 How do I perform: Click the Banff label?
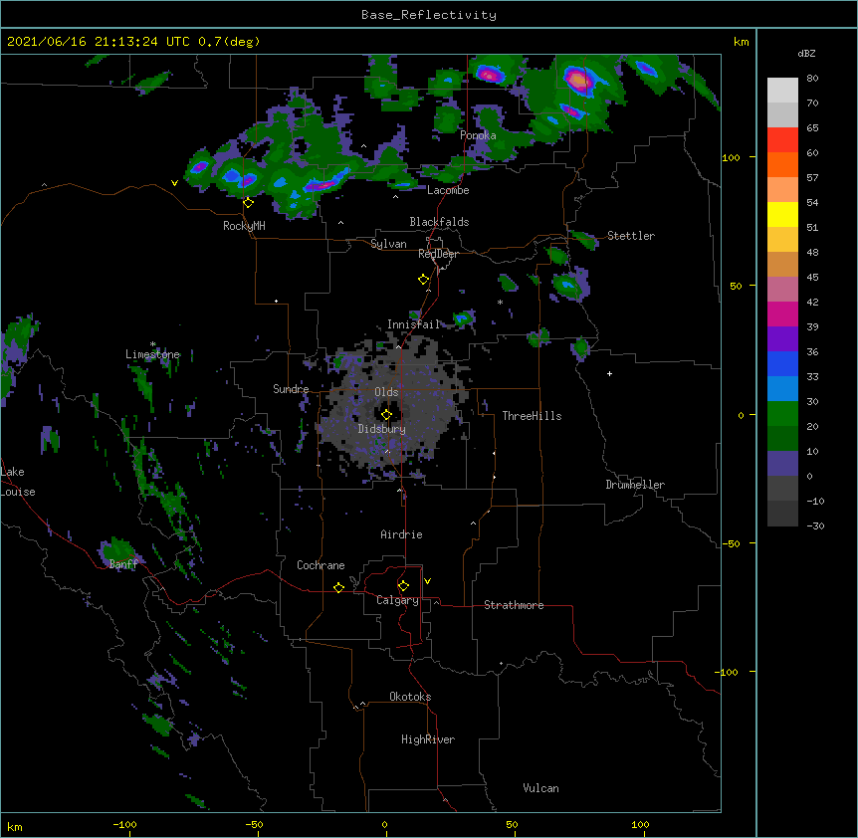(x=123, y=564)
